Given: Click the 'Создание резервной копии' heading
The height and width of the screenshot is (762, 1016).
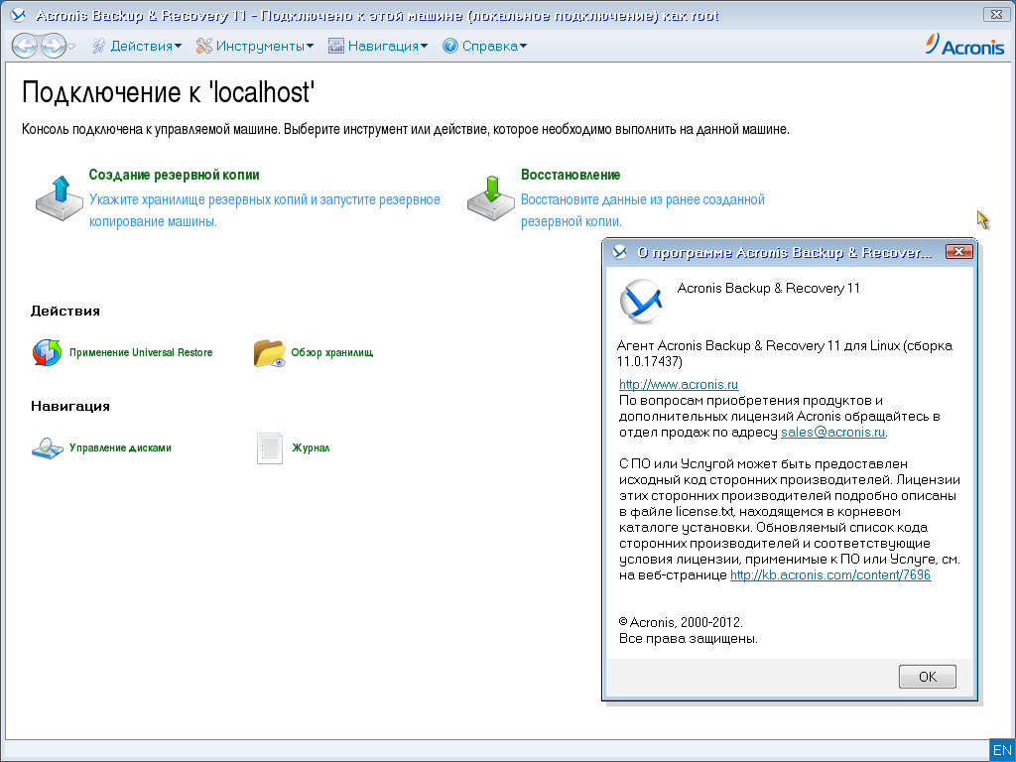Looking at the screenshot, I should click(175, 175).
